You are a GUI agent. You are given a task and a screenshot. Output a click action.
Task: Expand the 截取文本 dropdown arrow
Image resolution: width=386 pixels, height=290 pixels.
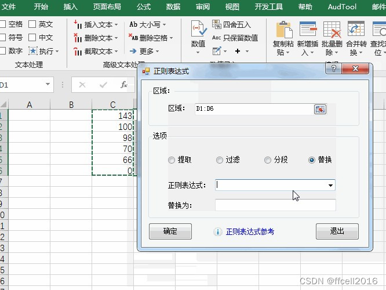pos(116,51)
